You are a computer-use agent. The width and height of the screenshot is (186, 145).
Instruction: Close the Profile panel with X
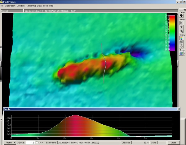[x=179, y=109]
